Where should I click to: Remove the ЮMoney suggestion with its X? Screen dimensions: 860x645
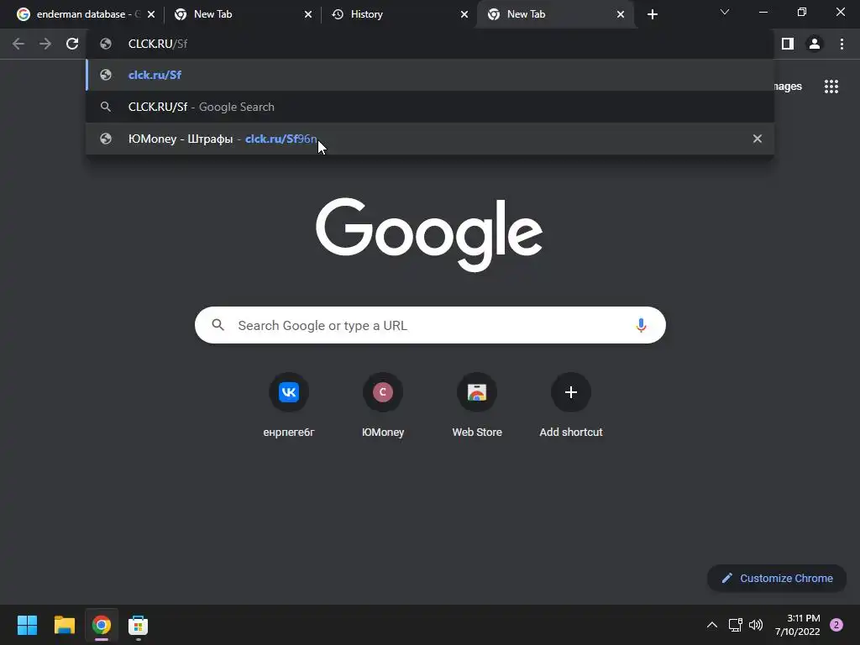point(758,139)
